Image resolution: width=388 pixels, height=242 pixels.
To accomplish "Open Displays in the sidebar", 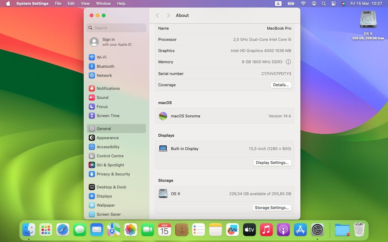I will point(116,196).
